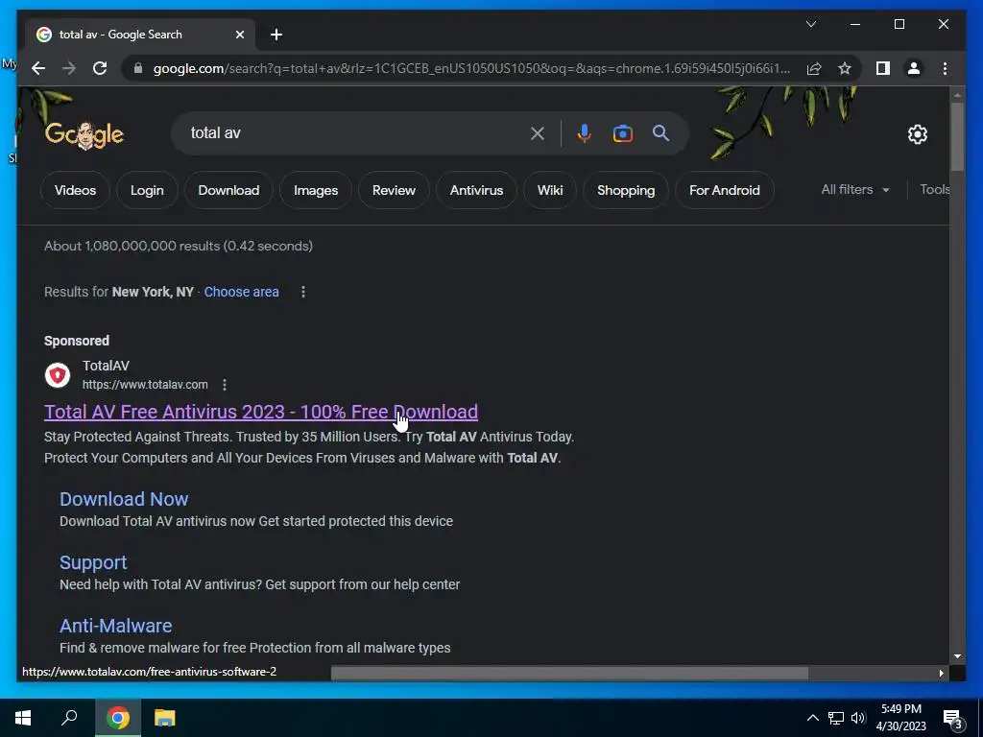Close the 'total av - Google Search' tab
Screen dimensions: 983x737
(x=239, y=35)
